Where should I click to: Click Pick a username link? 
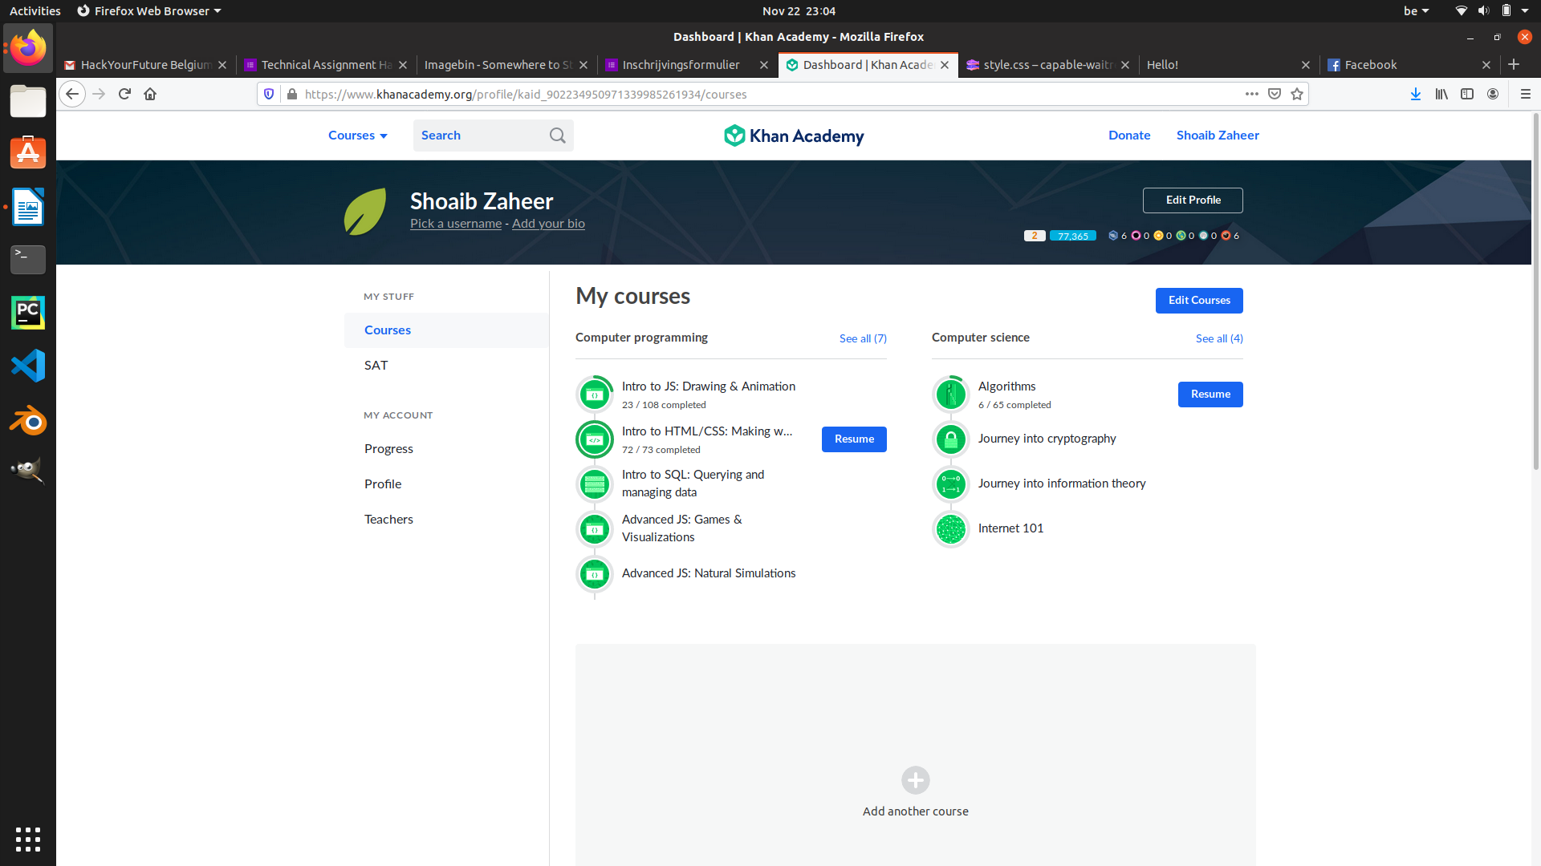click(x=456, y=224)
